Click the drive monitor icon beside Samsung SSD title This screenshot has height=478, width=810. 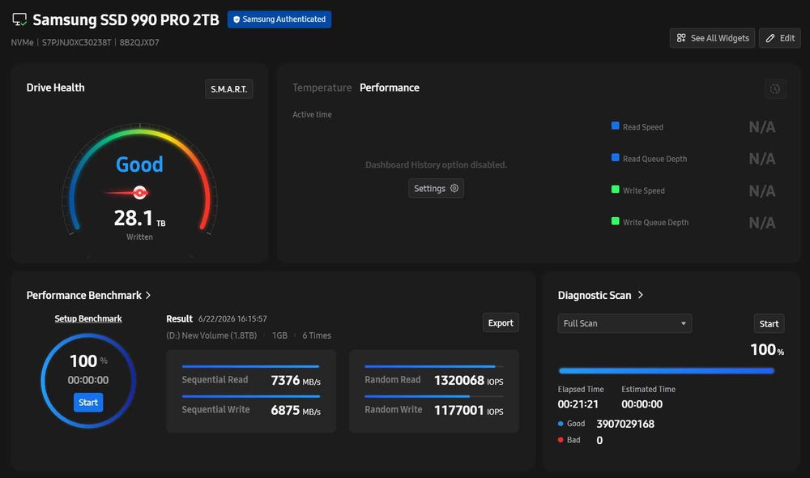tap(19, 19)
